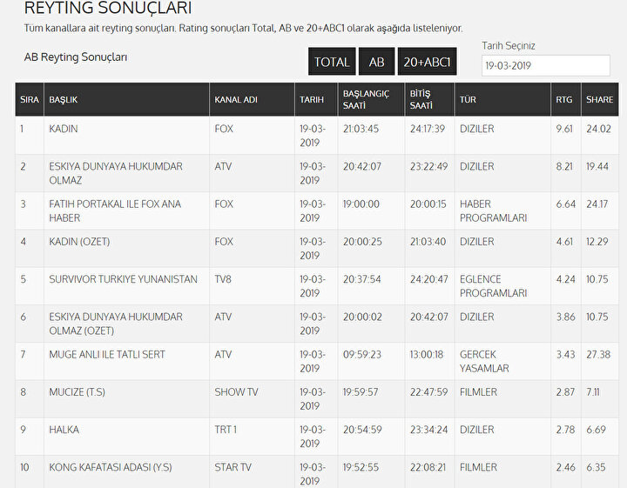Click end time 22:47:59
The height and width of the screenshot is (488, 627).
click(428, 392)
